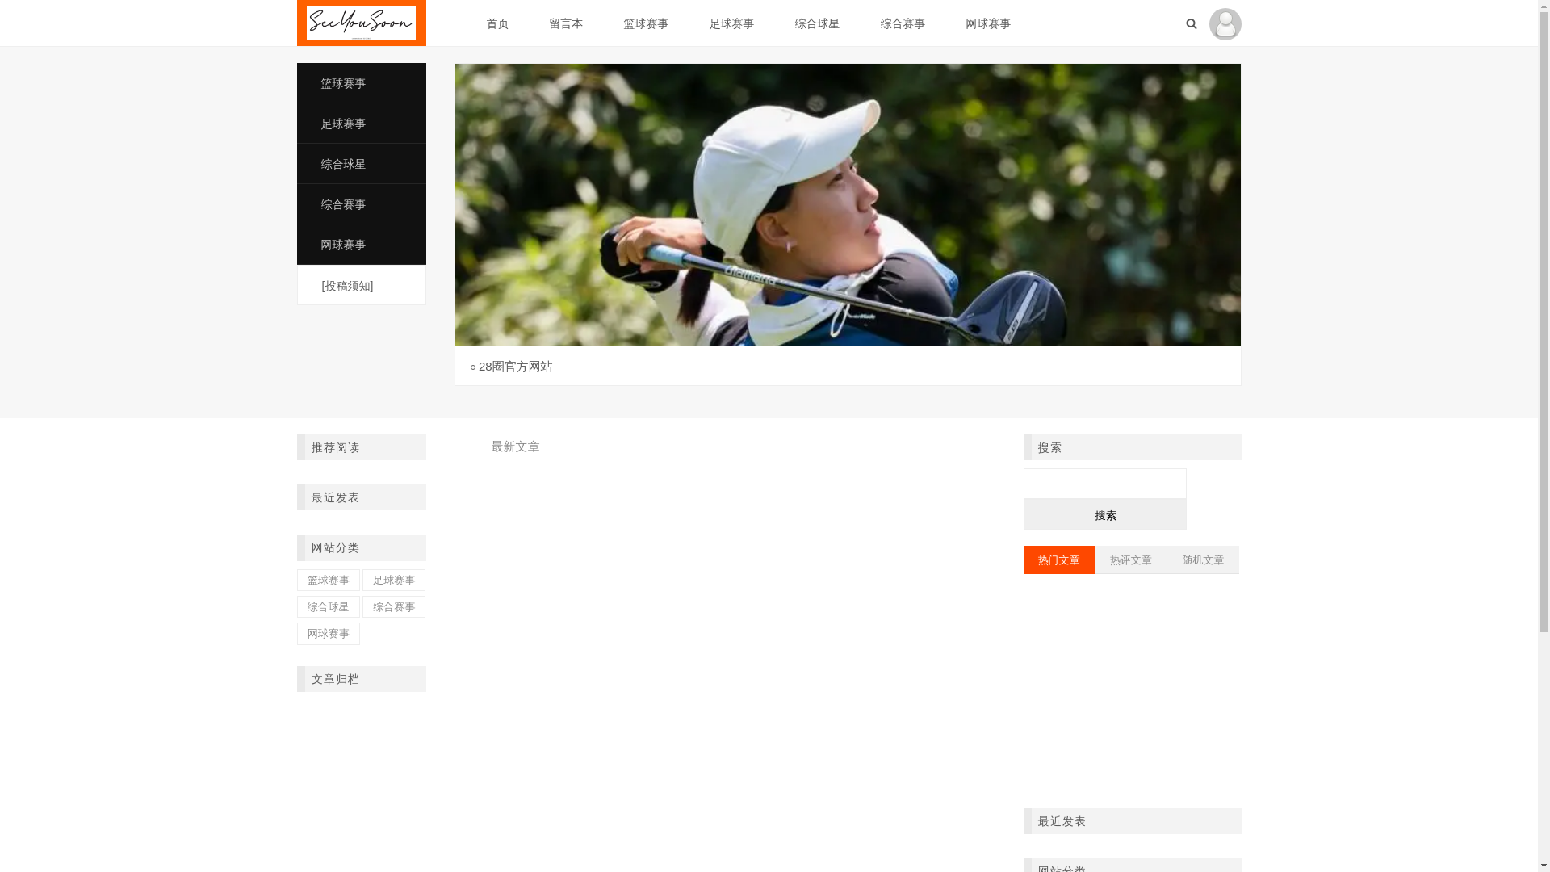Select 网球赛事 in dark sidebar menu
1550x872 pixels.
click(361, 245)
